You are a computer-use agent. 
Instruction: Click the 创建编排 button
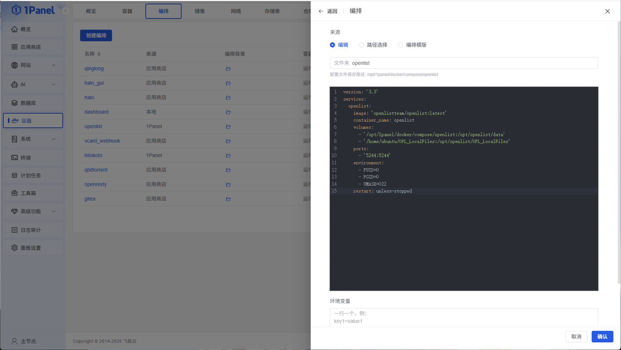point(96,35)
